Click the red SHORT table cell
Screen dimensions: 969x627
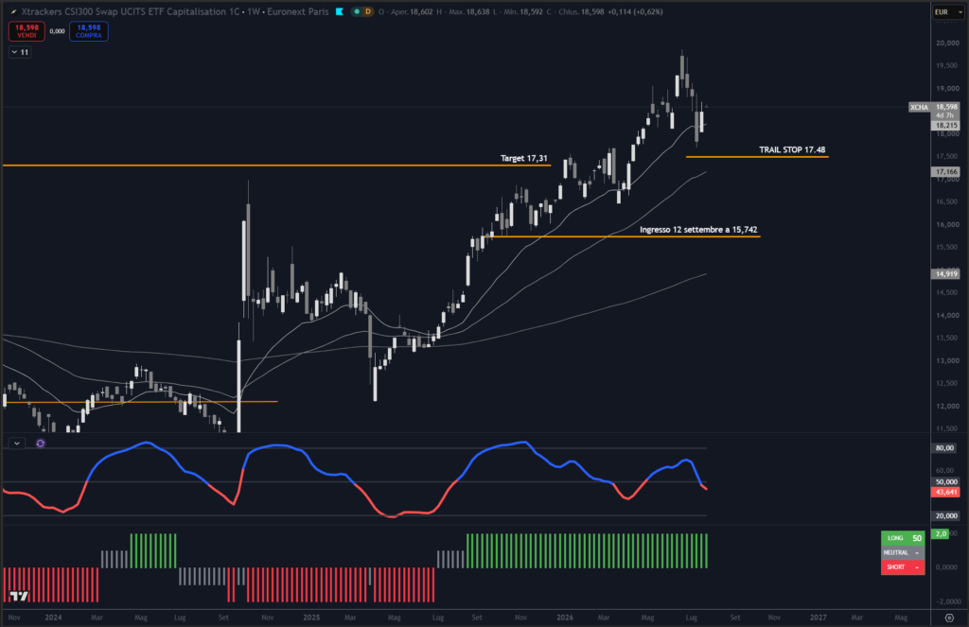tap(895, 567)
